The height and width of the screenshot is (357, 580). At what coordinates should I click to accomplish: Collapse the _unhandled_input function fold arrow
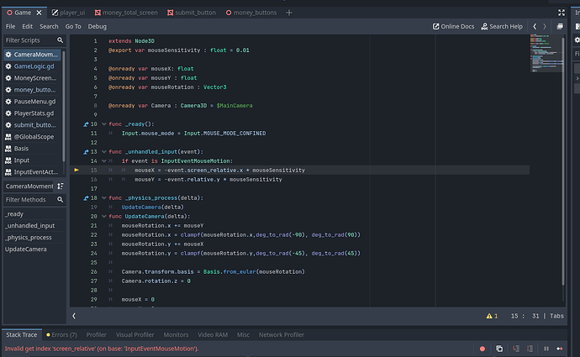pos(104,152)
